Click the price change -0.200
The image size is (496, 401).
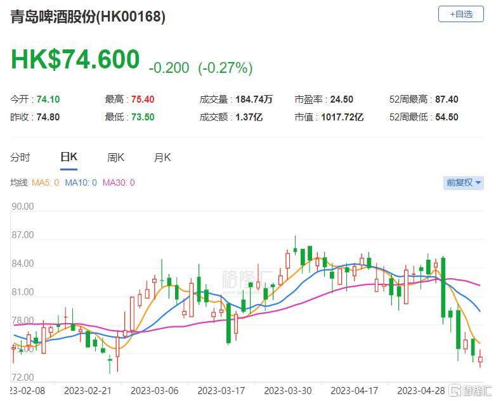coord(169,68)
